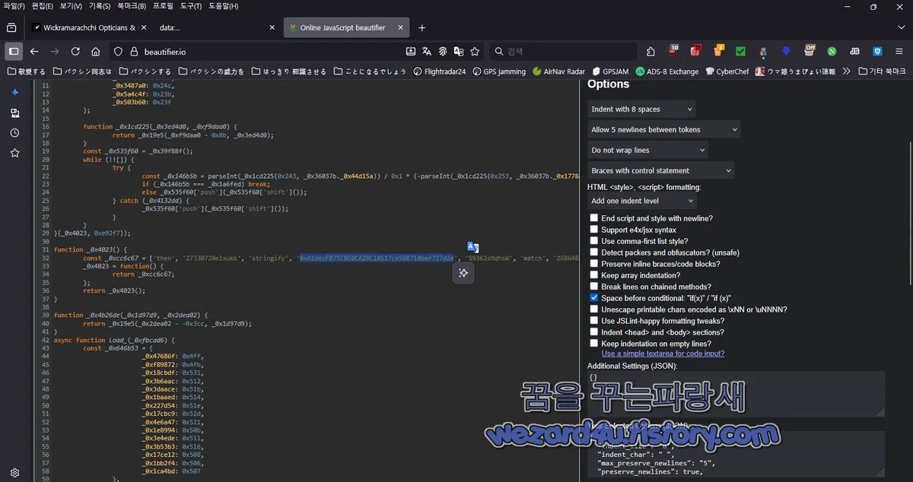
Task: Open the sidebar synced tabs icon
Action: pos(14,113)
